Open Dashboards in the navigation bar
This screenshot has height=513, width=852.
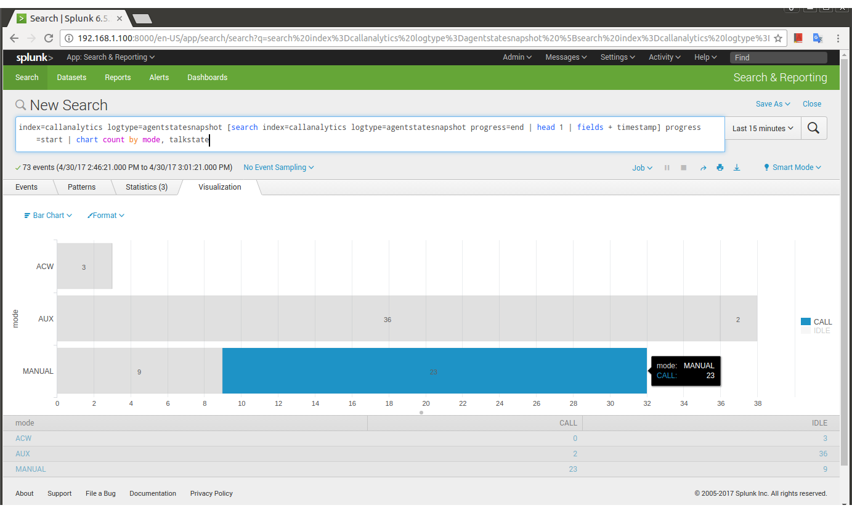click(x=207, y=78)
